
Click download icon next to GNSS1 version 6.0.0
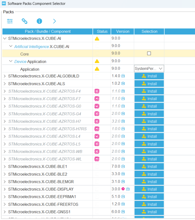(x=123, y=211)
